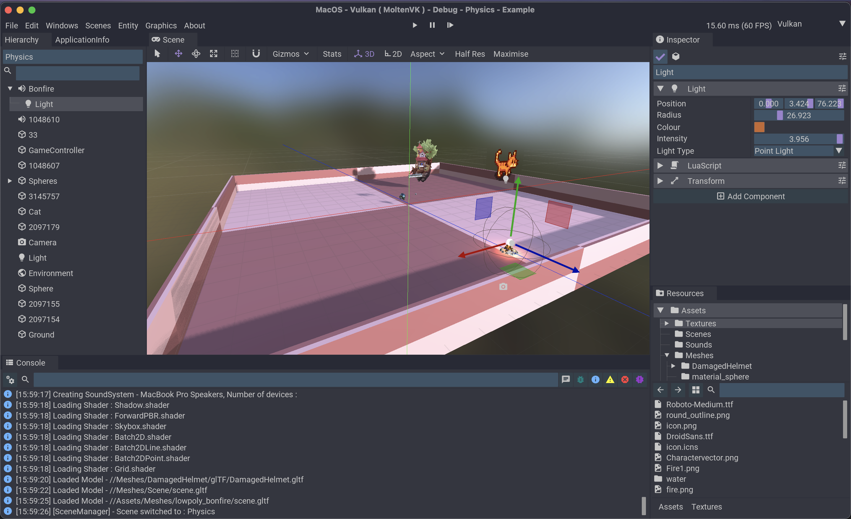
Task: Expand the Spheres entity
Action: (10, 181)
